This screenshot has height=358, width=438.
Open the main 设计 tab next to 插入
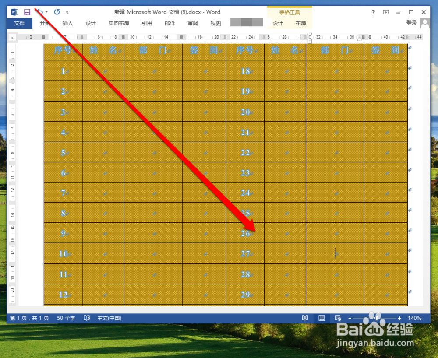click(91, 23)
